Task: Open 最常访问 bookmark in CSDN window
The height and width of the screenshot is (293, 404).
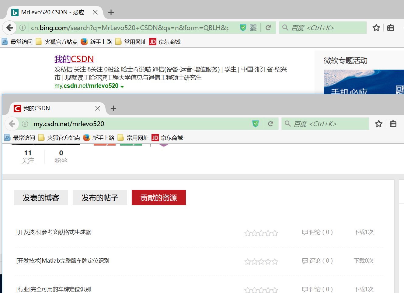Action: pyautogui.click(x=19, y=138)
